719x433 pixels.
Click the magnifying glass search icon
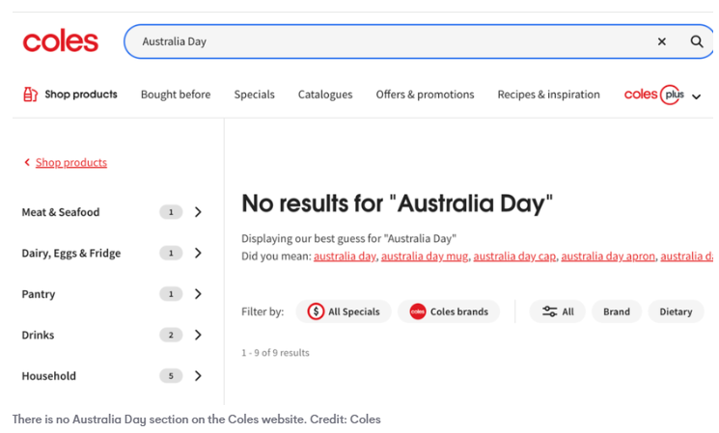coord(697,41)
